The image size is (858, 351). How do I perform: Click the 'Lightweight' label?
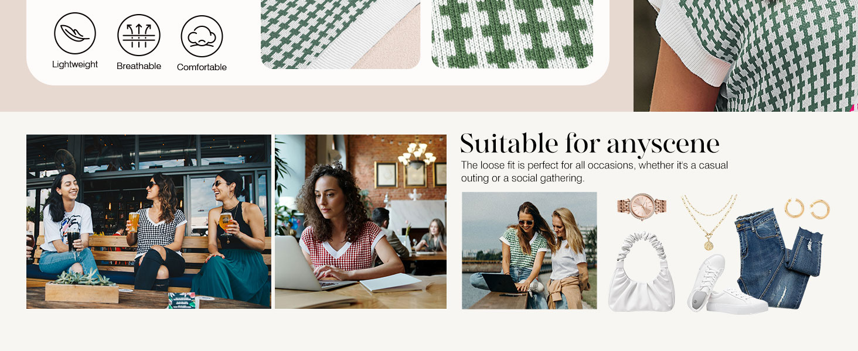coord(75,64)
